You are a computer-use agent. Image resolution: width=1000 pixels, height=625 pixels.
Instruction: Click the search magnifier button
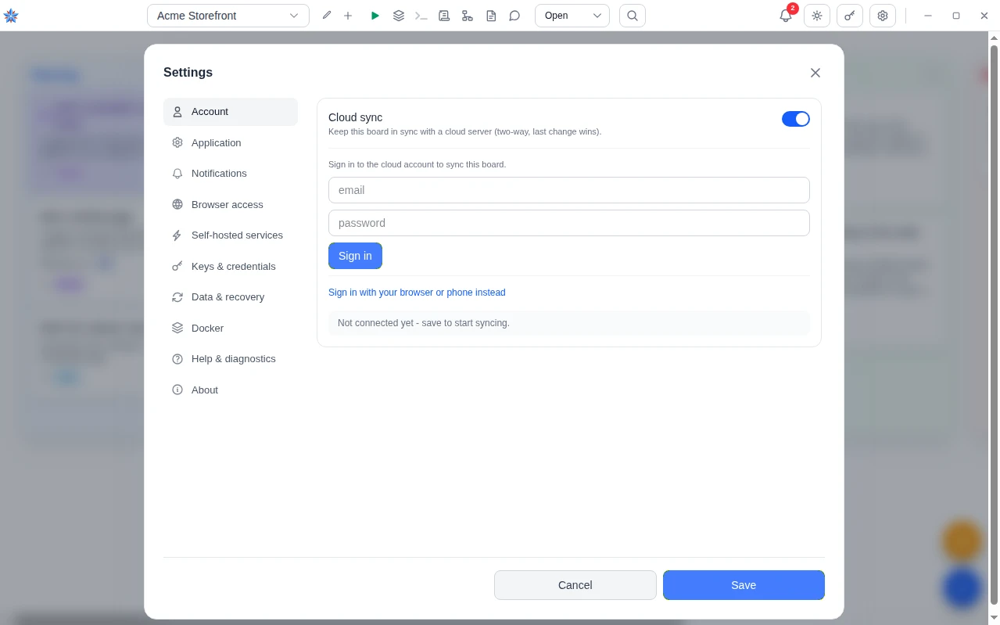(x=633, y=16)
